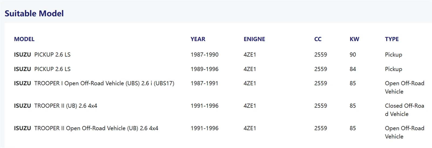Select the MODEL column header

pyautogui.click(x=24, y=39)
